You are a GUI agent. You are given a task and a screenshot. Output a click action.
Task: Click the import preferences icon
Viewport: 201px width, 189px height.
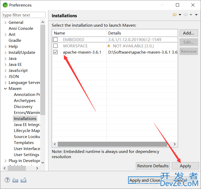pyautogui.click(x=15, y=180)
